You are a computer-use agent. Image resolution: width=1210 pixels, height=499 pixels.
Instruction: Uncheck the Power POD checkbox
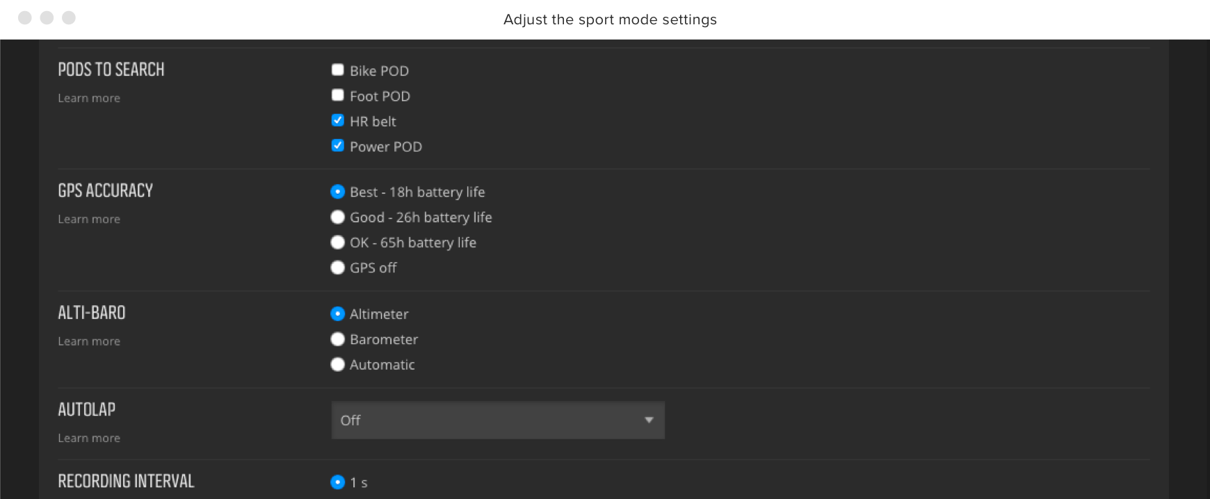[x=338, y=145]
